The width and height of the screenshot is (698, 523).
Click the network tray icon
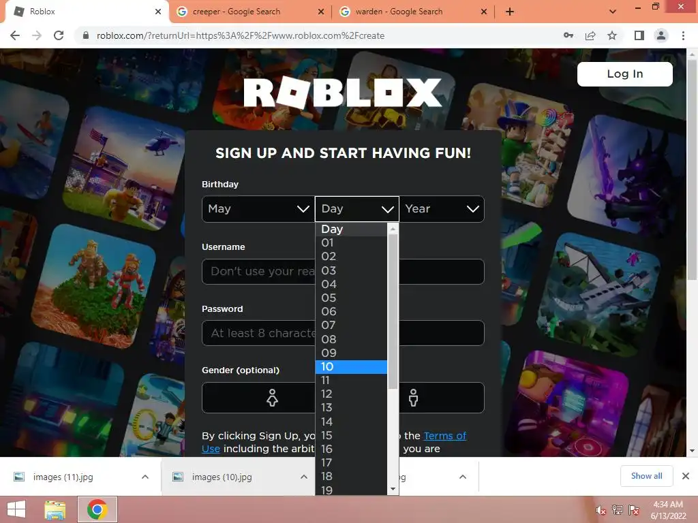click(618, 510)
